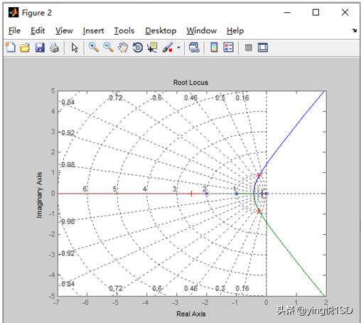Open file with the folder icon

coord(25,48)
